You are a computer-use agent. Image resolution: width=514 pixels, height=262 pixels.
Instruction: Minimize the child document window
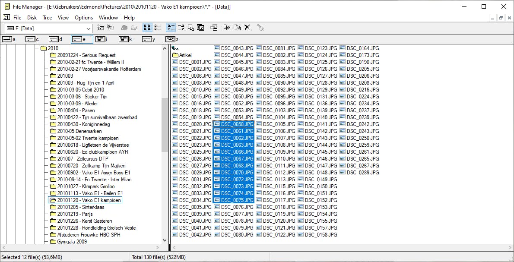tap(492, 18)
